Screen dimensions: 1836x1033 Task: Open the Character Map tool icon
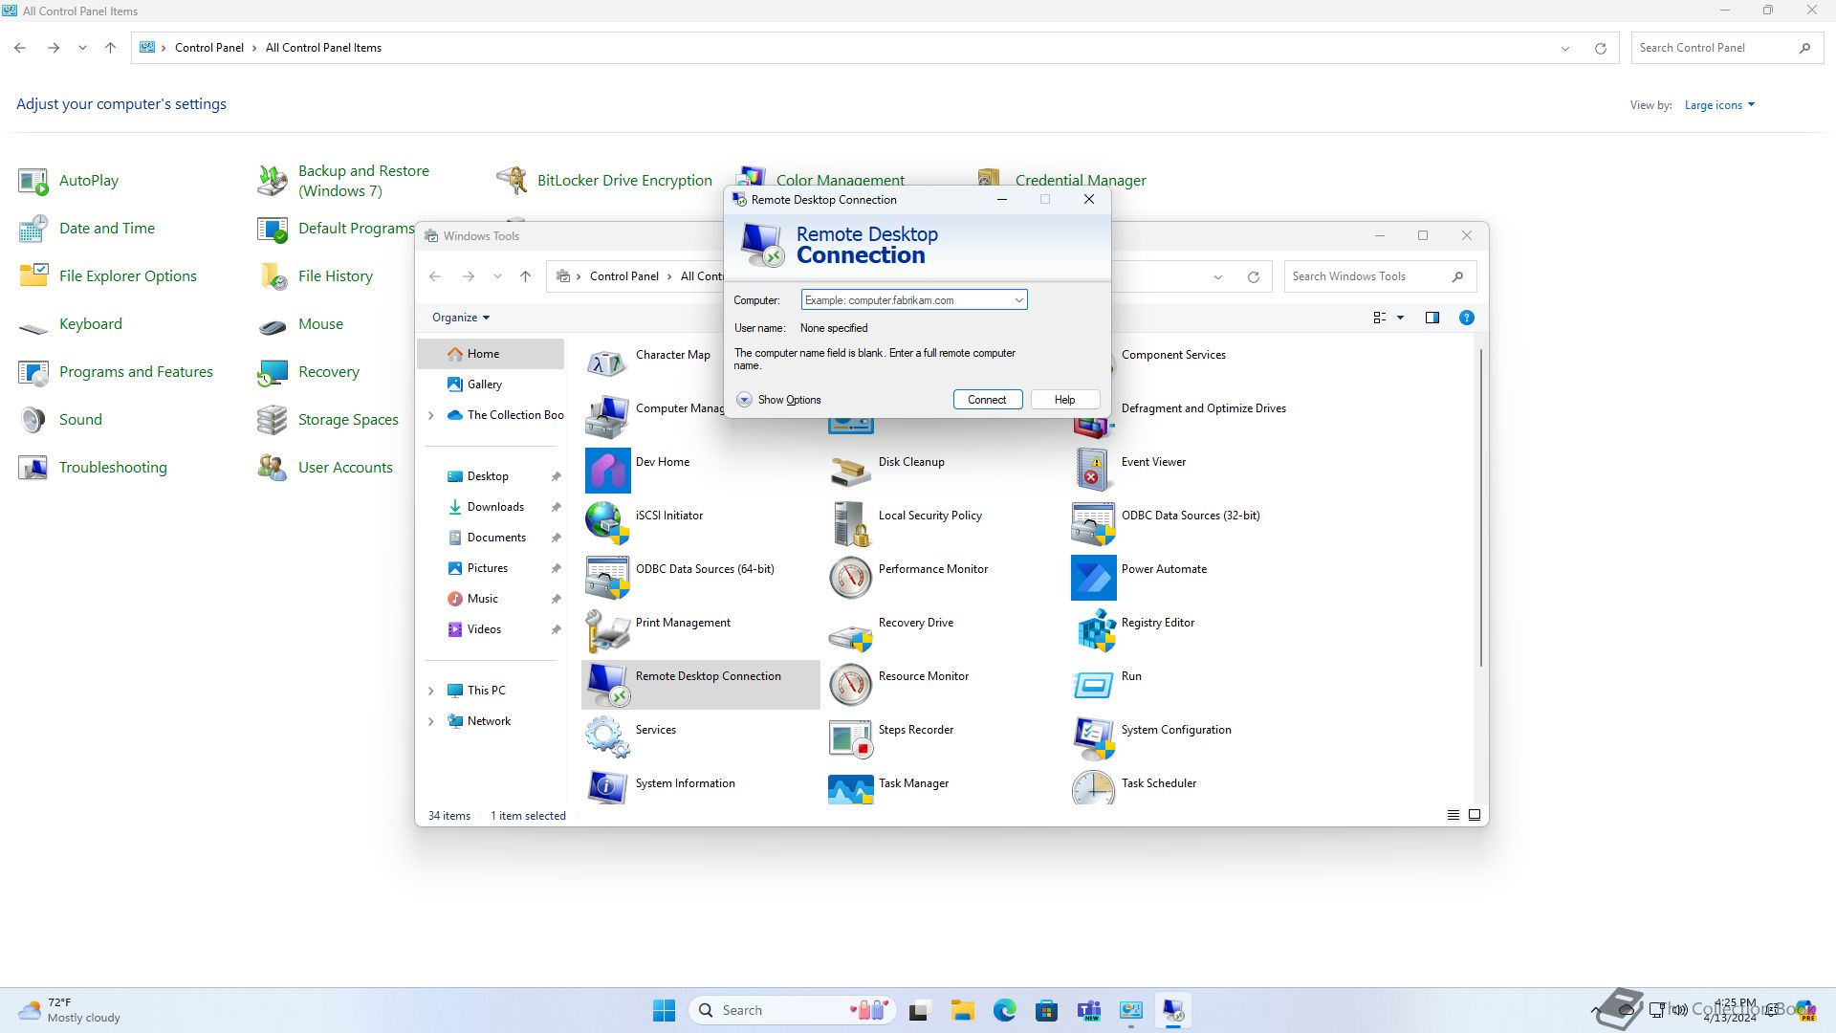coord(607,363)
